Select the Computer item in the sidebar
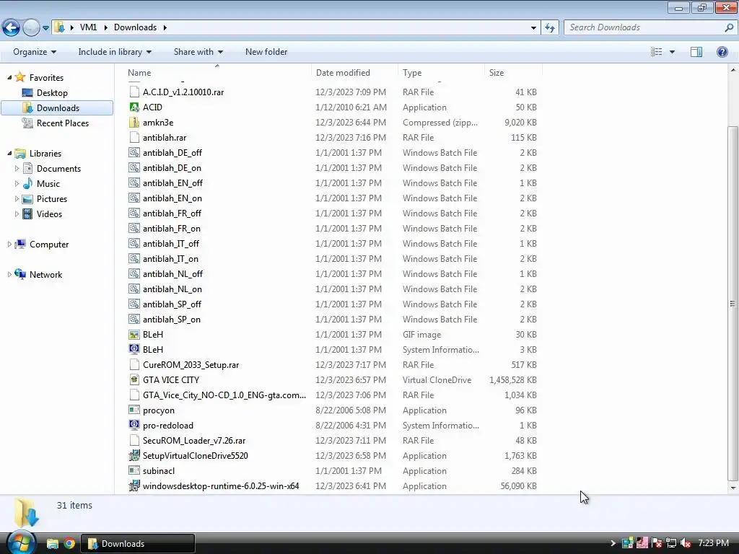Screen dimensions: 739x554 [49, 245]
